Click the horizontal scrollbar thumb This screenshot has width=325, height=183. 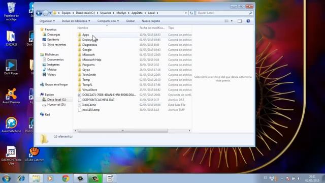122,131
